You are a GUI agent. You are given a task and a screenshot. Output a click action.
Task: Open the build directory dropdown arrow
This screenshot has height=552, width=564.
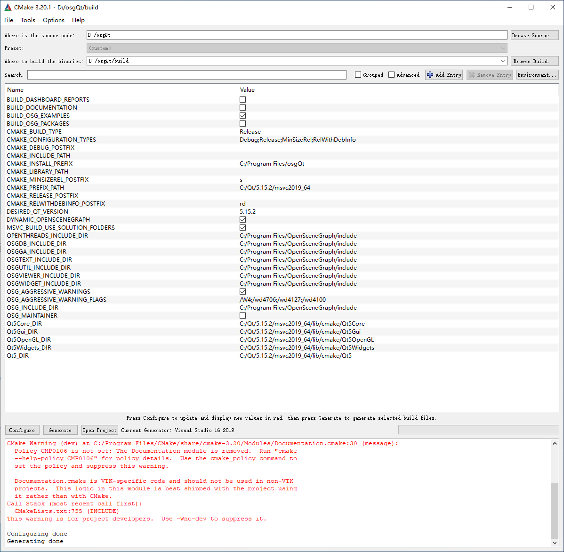tap(503, 60)
